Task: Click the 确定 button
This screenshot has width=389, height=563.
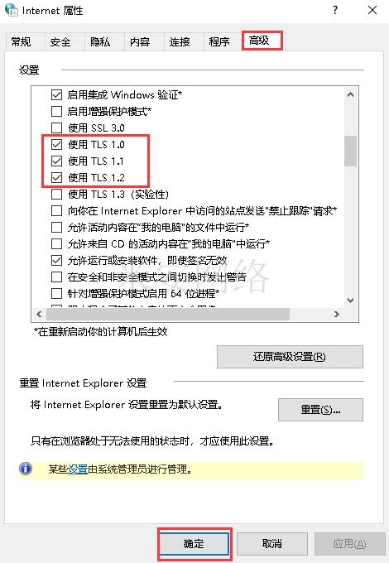Action: [194, 544]
